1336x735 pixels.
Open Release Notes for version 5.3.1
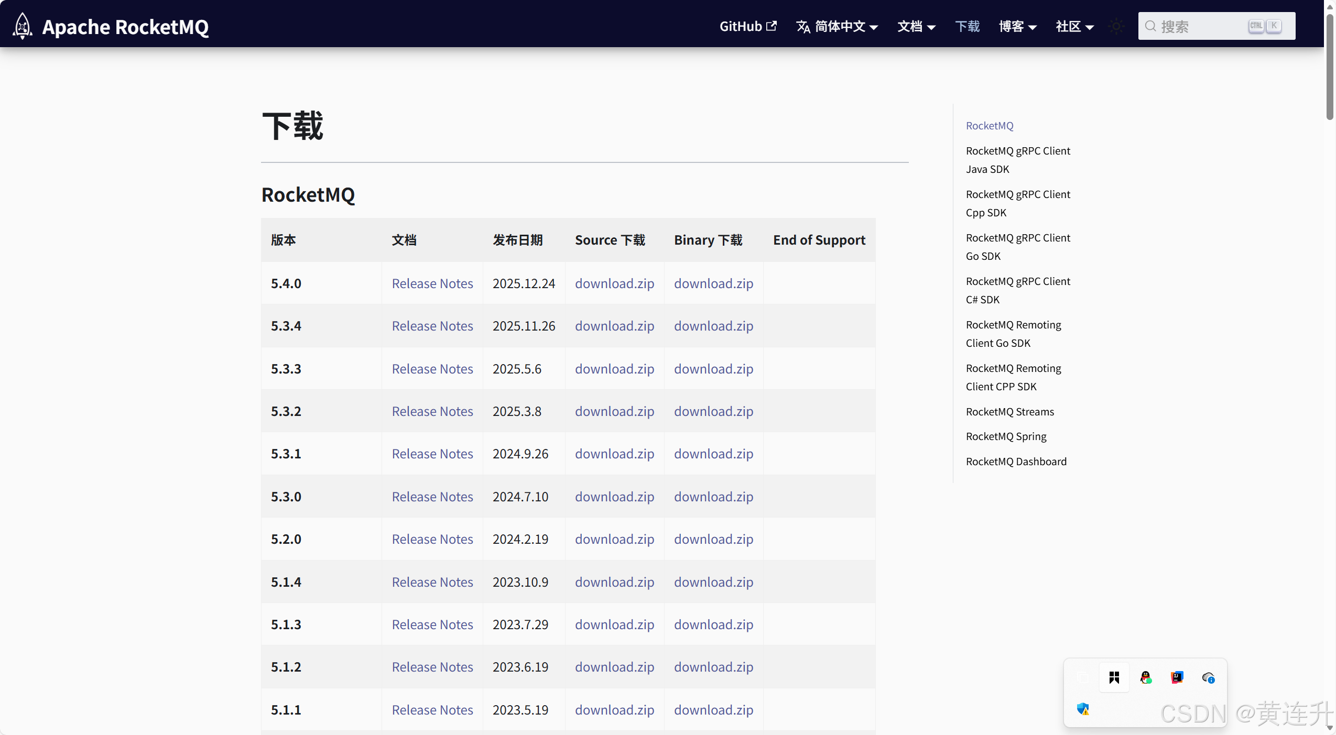432,454
